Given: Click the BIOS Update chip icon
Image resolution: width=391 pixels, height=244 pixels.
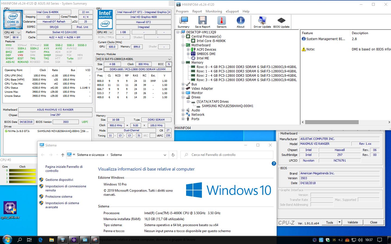Looking at the screenshot, I should click(x=281, y=22).
